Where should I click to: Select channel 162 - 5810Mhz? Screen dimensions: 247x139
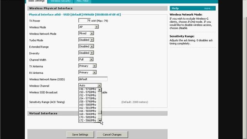pyautogui.click(x=88, y=108)
